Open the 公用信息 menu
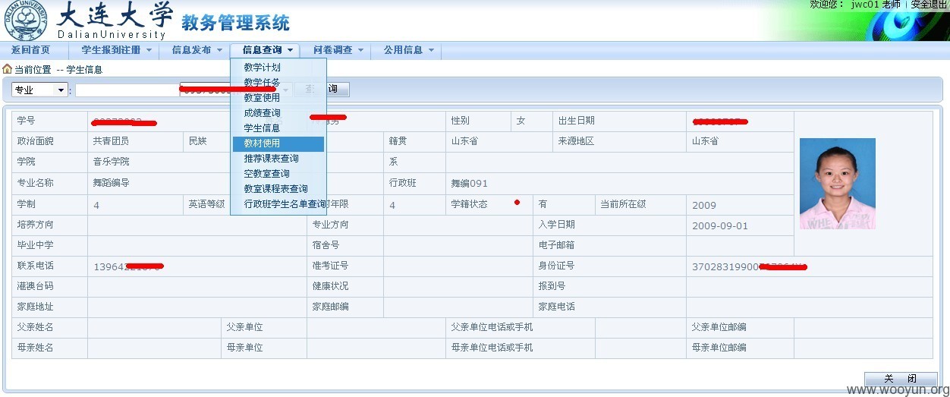This screenshot has height=397, width=950. (403, 50)
